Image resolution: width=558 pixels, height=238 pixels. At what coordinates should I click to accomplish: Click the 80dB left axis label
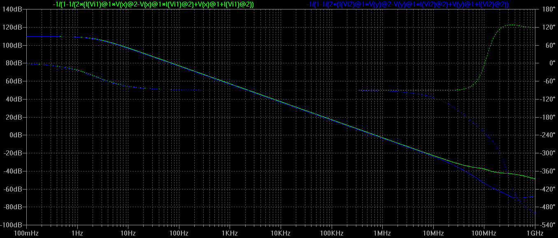coord(14,63)
